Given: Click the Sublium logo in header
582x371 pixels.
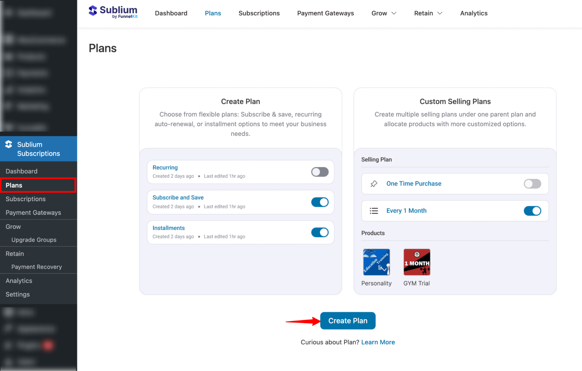Looking at the screenshot, I should (113, 12).
